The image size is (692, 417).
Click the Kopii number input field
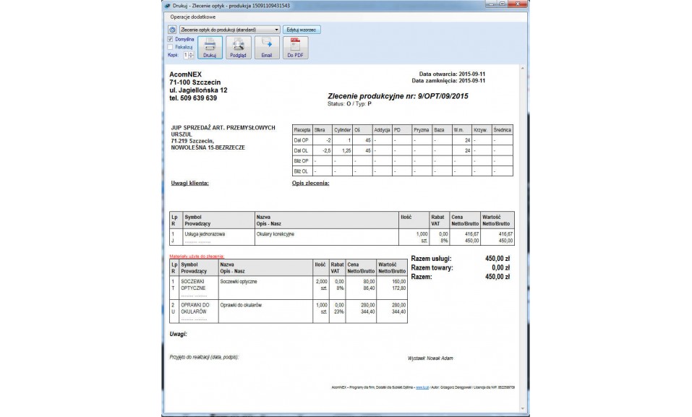[185, 55]
